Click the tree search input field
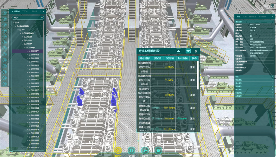 (x=26, y=18)
